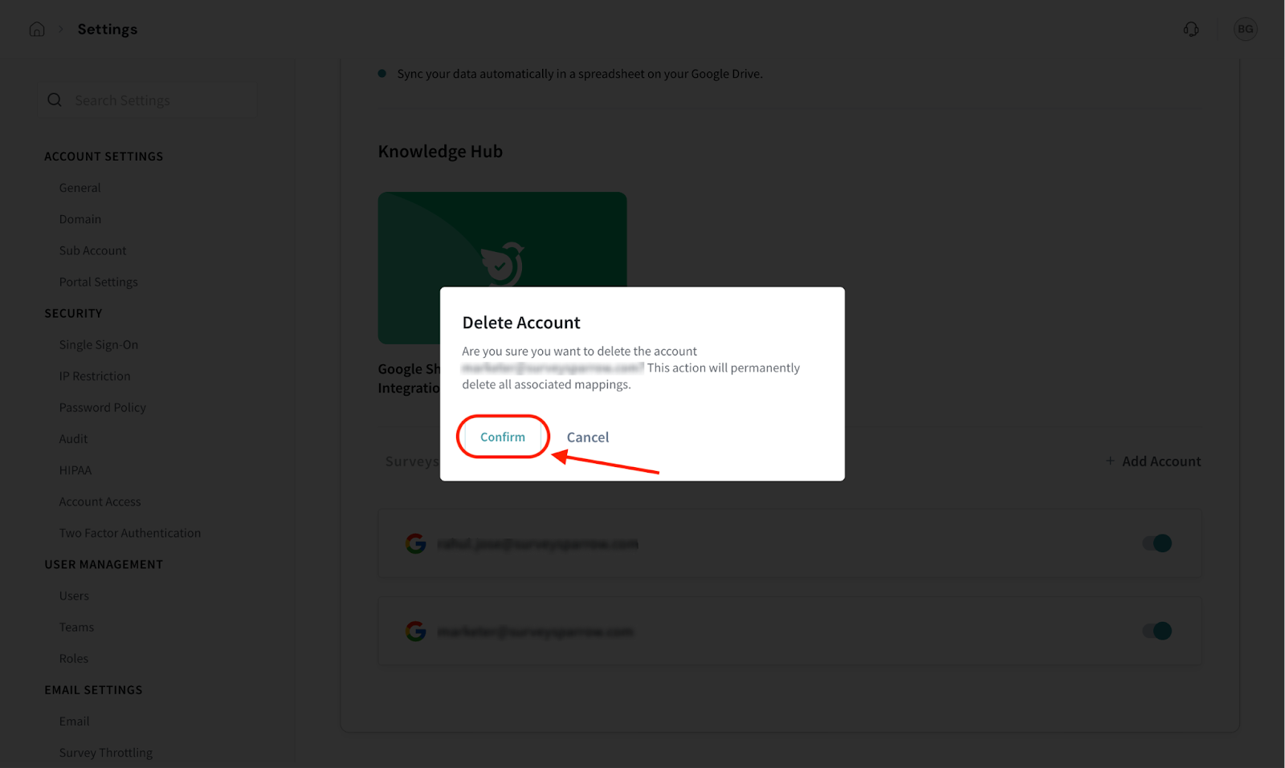Click the second account's Google logo icon

pos(416,632)
